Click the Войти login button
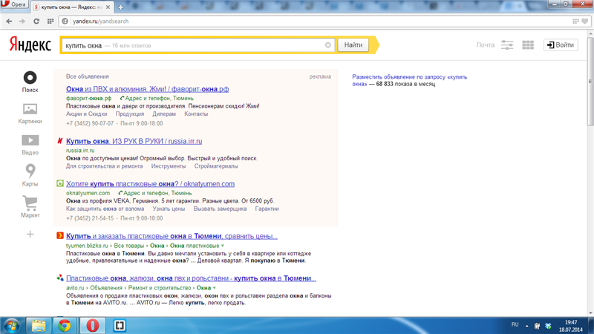 point(561,45)
